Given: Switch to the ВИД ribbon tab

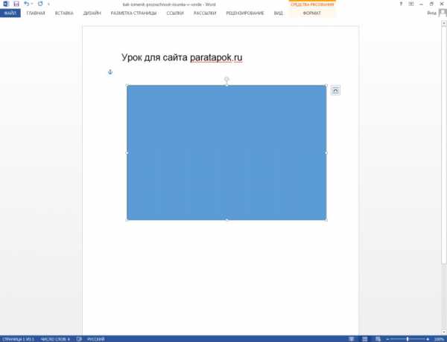Looking at the screenshot, I should coord(278,13).
